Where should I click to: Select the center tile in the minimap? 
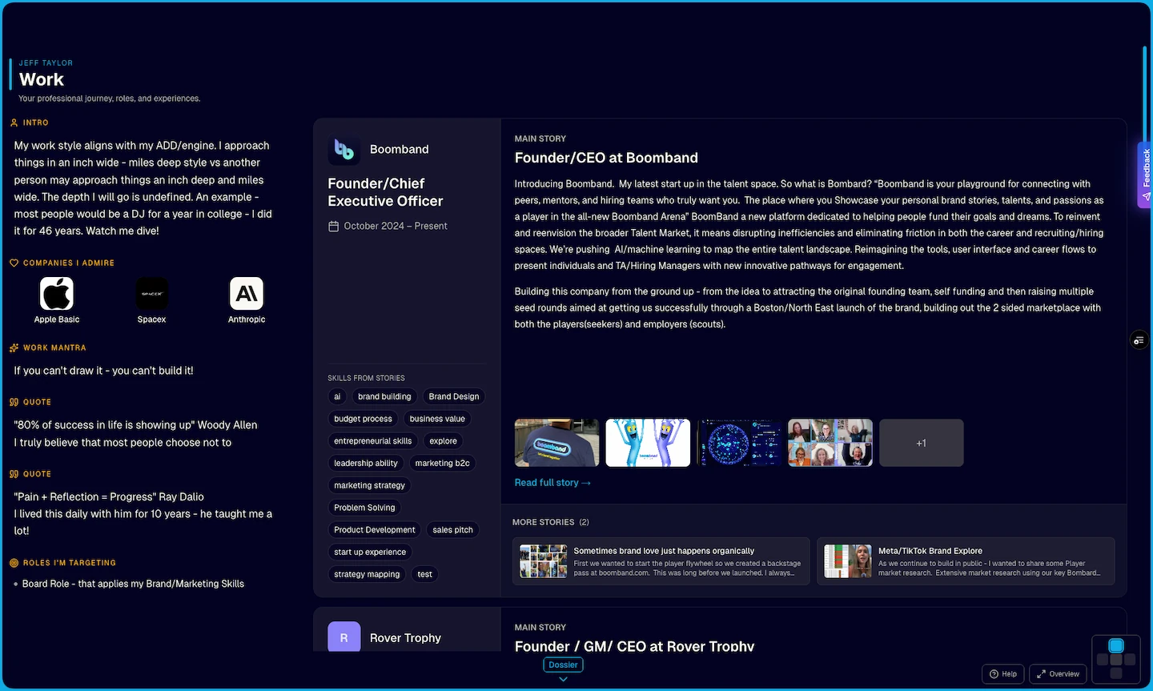pos(1116,660)
